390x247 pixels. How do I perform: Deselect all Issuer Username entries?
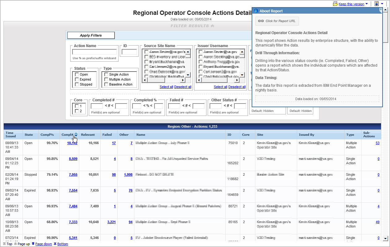[237, 87]
